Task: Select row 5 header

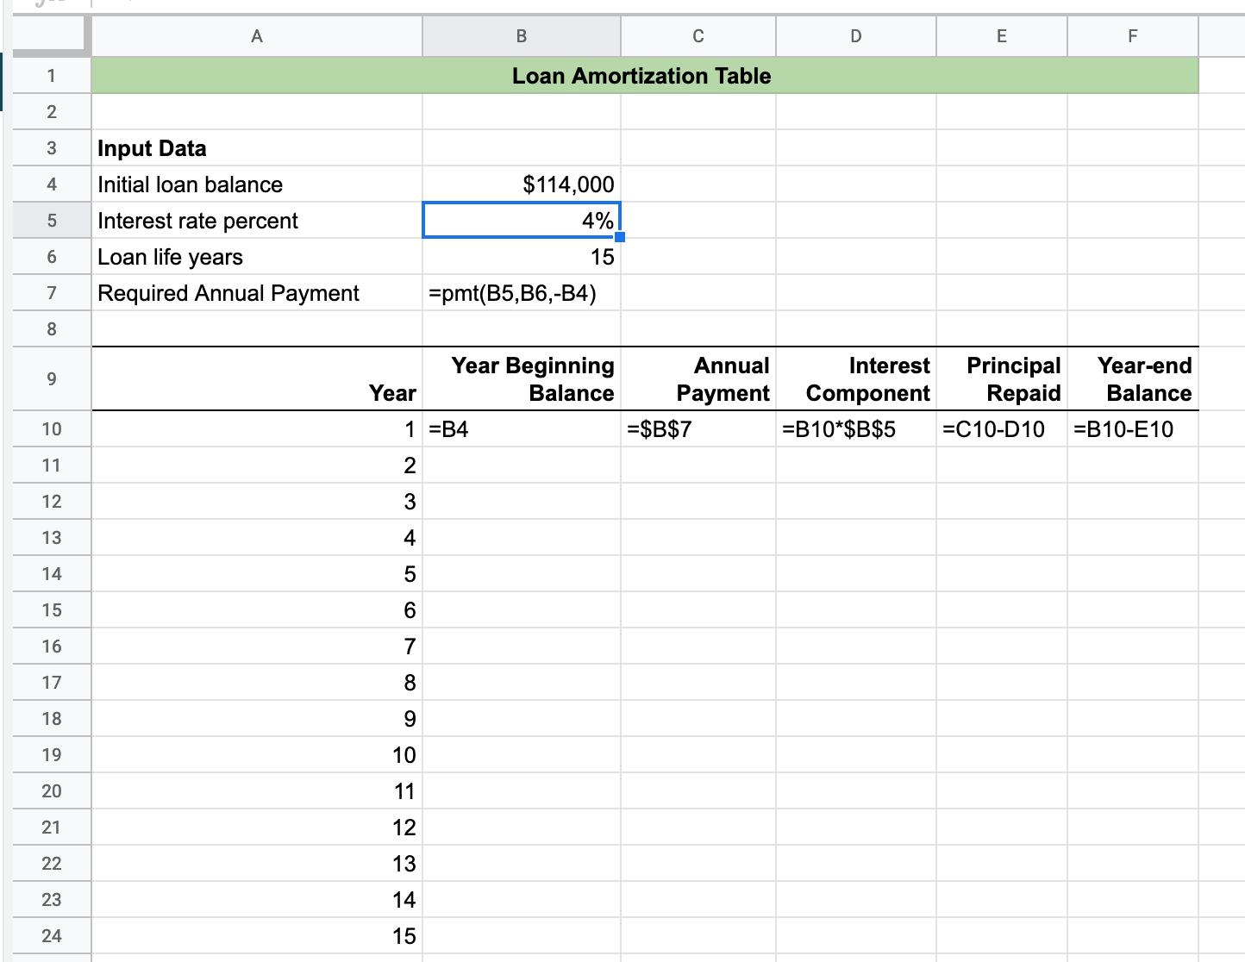Action: click(x=52, y=221)
